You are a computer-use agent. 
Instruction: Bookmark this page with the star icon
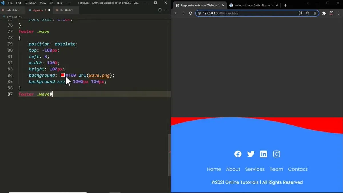(x=315, y=13)
